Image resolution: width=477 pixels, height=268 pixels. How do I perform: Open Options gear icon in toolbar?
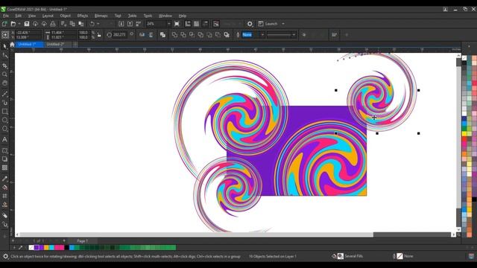pos(250,24)
